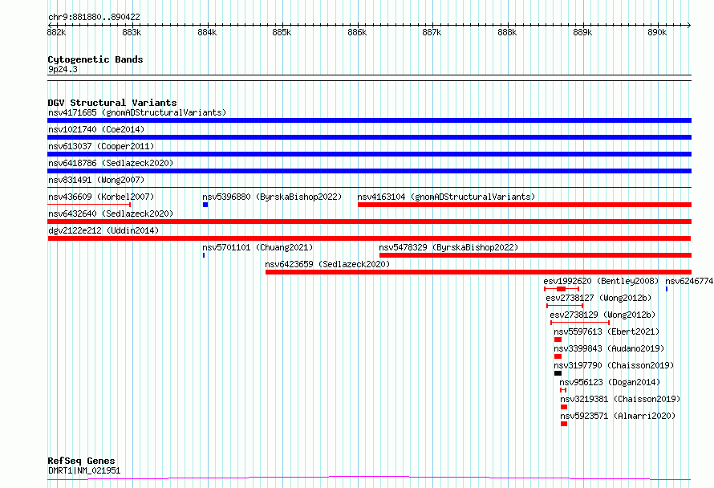Image resolution: width=714 pixels, height=488 pixels.
Task: Click the chr9:881880..890422 coordinates text
Action: [94, 18]
